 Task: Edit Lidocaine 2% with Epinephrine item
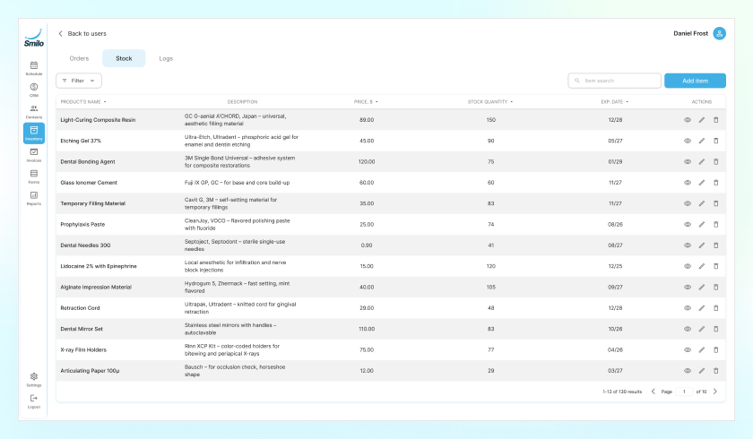[x=702, y=266]
